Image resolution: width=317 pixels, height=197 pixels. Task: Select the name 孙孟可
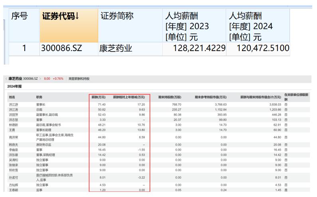(x=14, y=177)
